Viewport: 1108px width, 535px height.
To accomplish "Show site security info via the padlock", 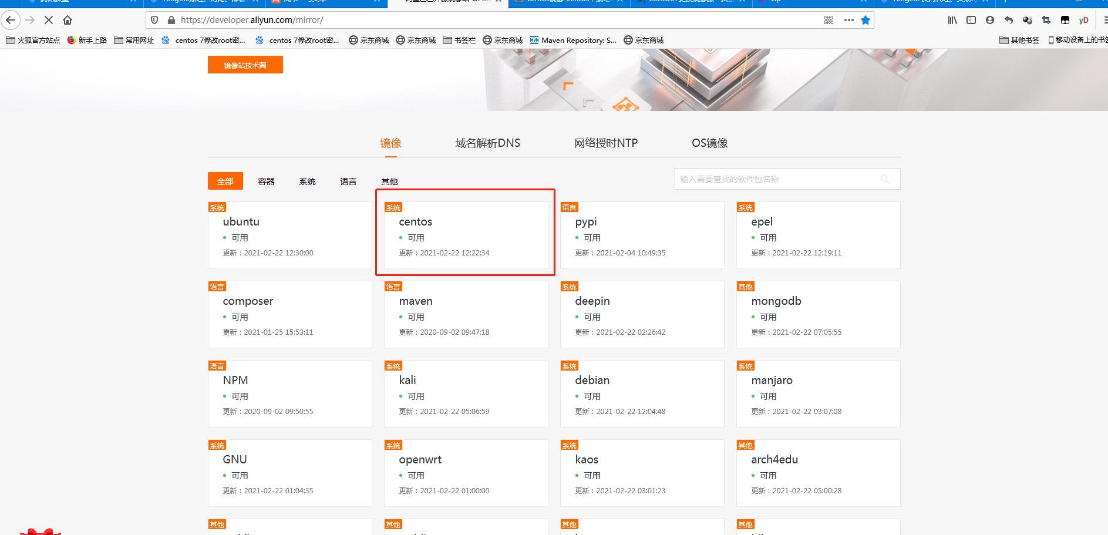I will (171, 20).
